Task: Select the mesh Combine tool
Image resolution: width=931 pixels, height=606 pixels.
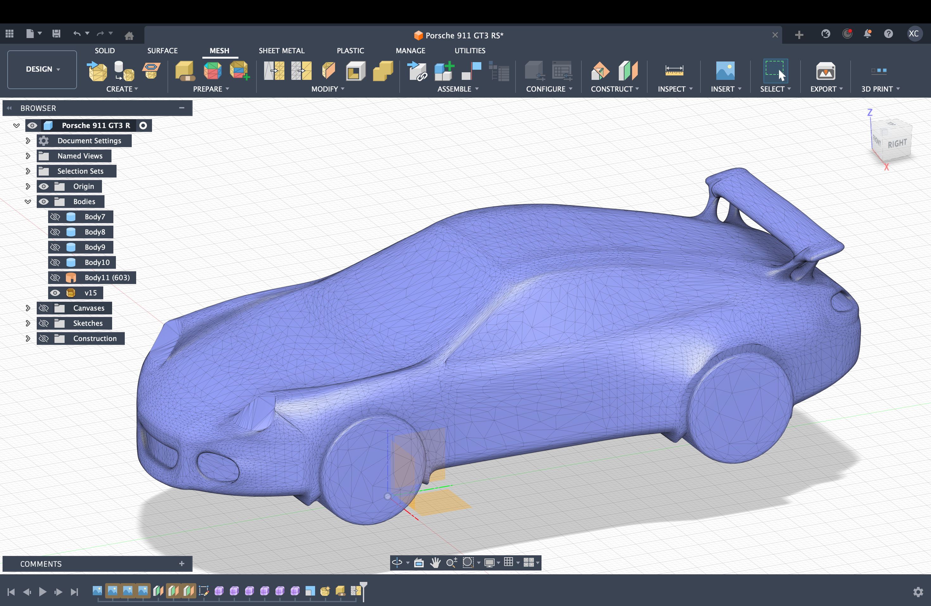Action: point(383,71)
